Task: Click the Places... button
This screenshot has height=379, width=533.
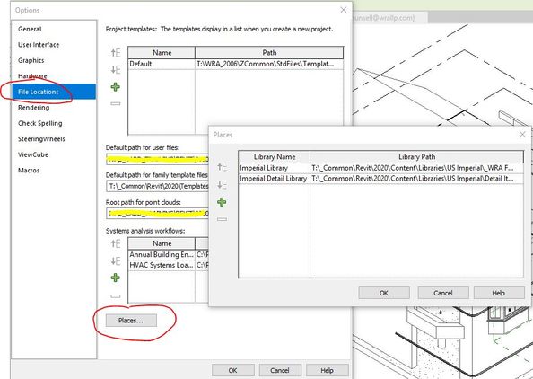Action: pos(131,321)
